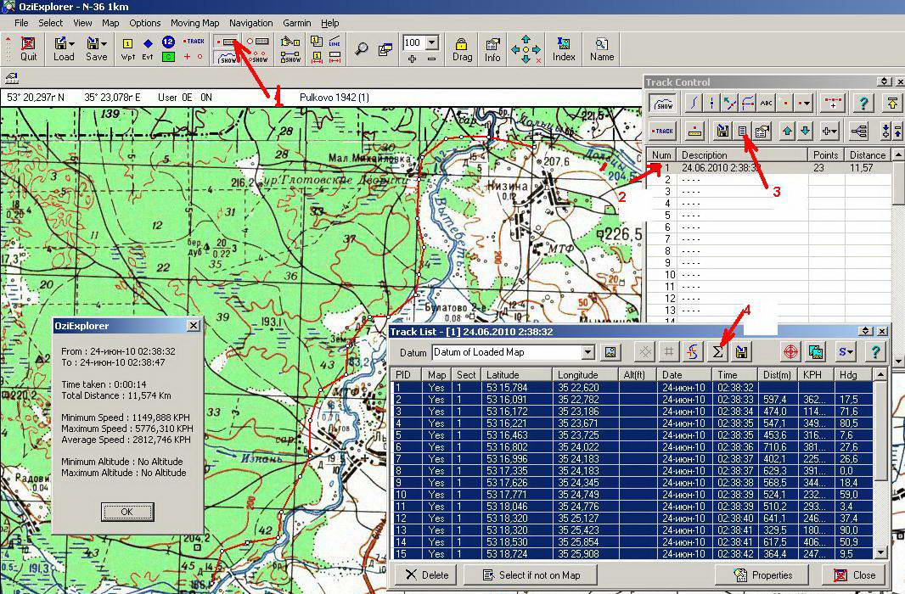Open the File menu
Viewport: 905px width, 594px height.
20,23
